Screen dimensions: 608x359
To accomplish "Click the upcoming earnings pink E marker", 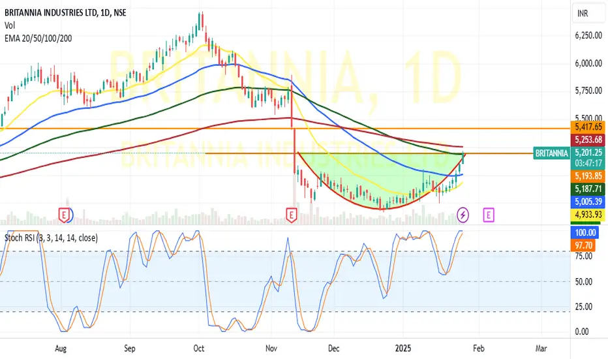I will 489,215.
